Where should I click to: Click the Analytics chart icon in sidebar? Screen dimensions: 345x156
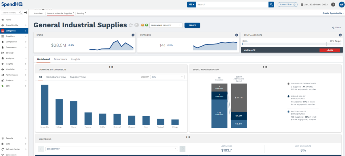[x=3, y=58]
